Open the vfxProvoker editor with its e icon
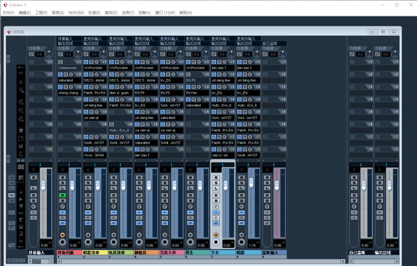This screenshot has width=417, height=266. click(97, 62)
